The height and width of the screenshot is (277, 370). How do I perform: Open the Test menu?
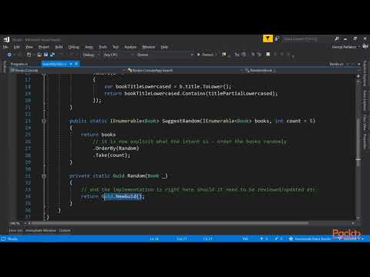116,47
